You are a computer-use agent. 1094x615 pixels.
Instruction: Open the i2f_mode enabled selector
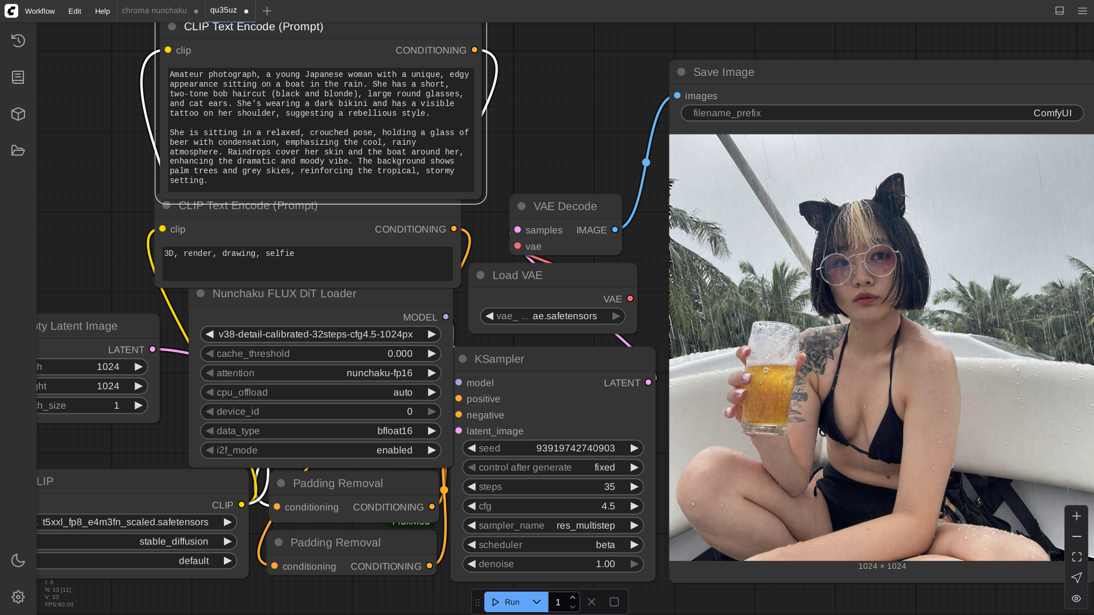321,450
